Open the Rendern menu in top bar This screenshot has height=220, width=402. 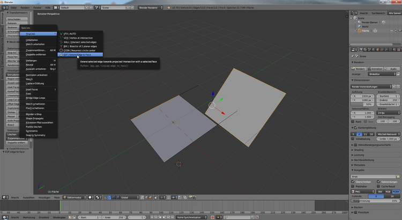(25, 8)
